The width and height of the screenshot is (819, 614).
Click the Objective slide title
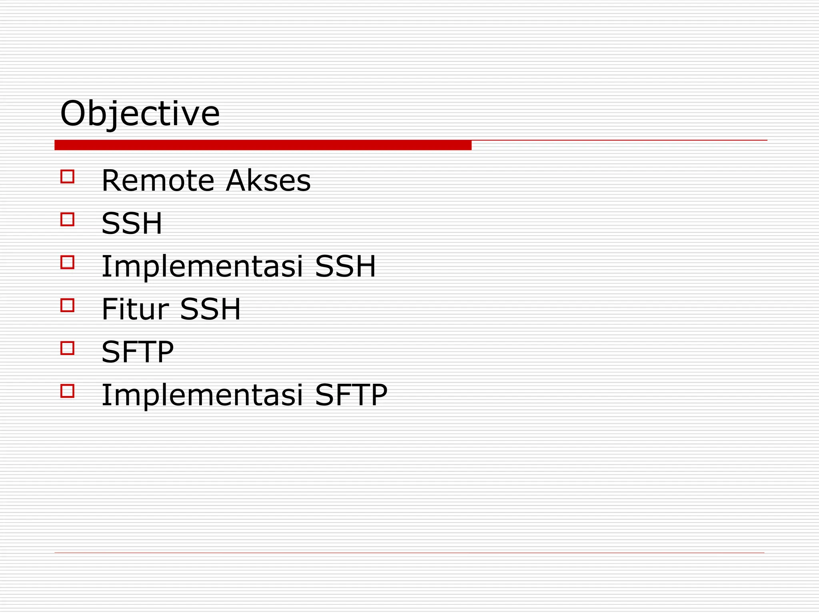coord(140,114)
